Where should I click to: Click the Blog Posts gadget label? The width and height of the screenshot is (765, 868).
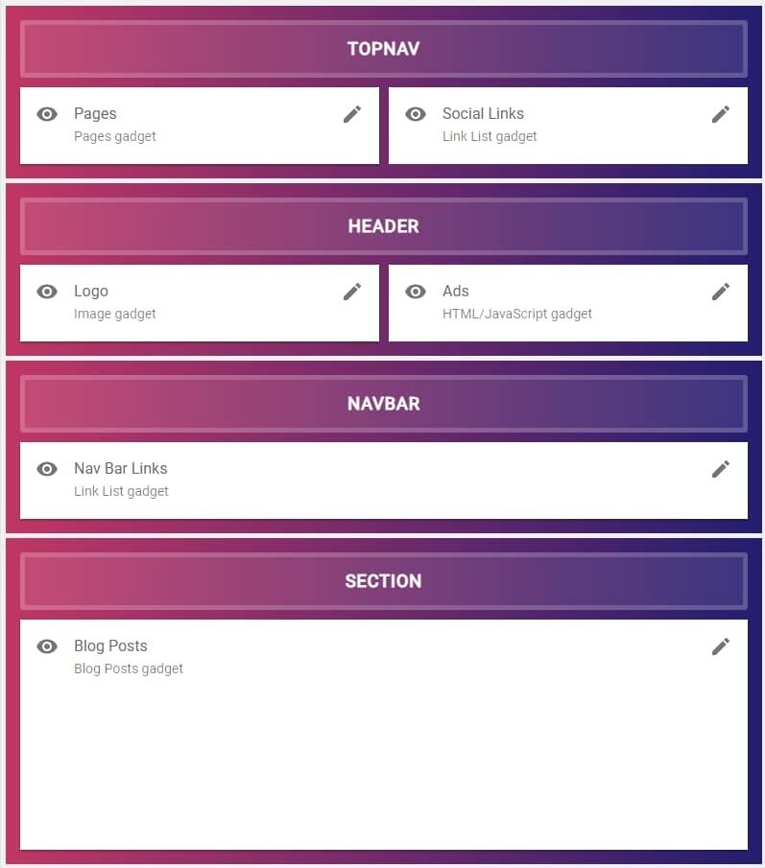point(110,645)
